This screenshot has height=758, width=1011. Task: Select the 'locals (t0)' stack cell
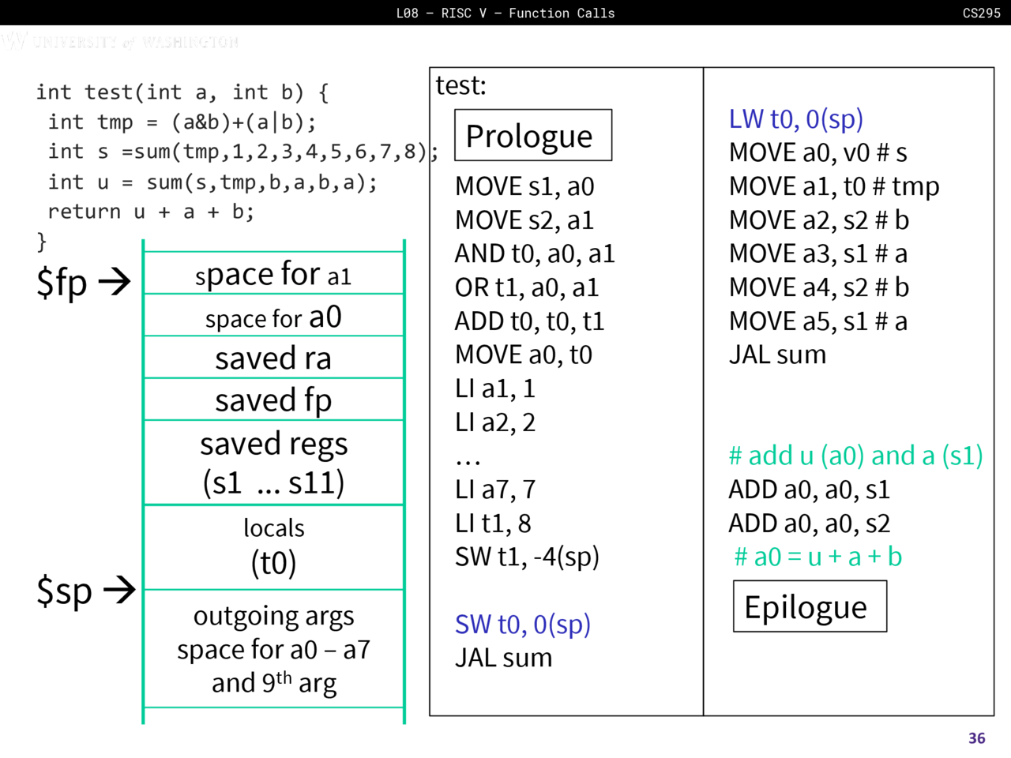(x=273, y=546)
